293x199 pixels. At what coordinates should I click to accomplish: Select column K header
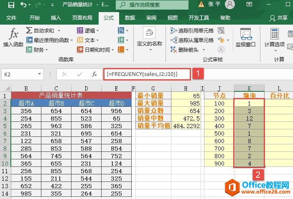tap(249, 88)
